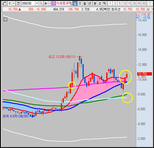The width and height of the screenshot is (154, 148).
Task: Expand the speaker options dropdown arrow
Action: pos(50,4)
